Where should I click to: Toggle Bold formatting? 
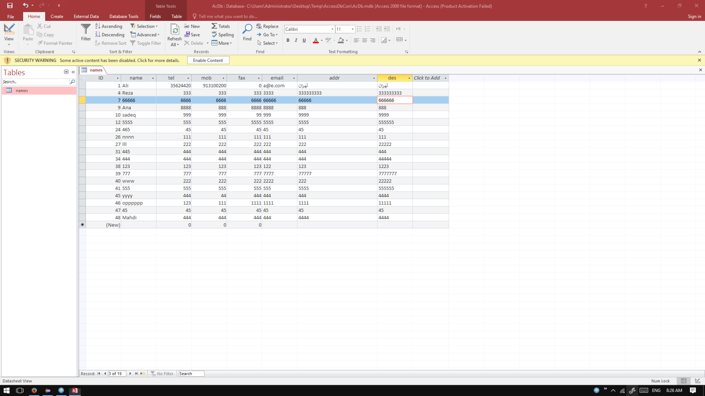tap(288, 40)
